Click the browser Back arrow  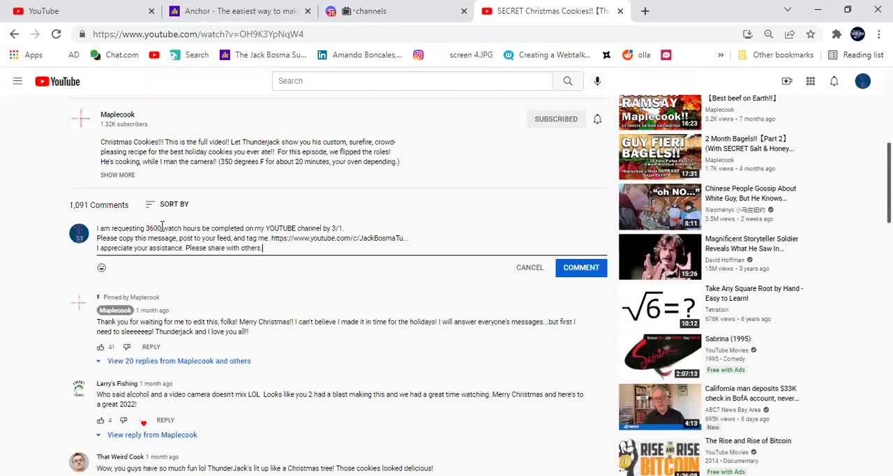(14, 34)
